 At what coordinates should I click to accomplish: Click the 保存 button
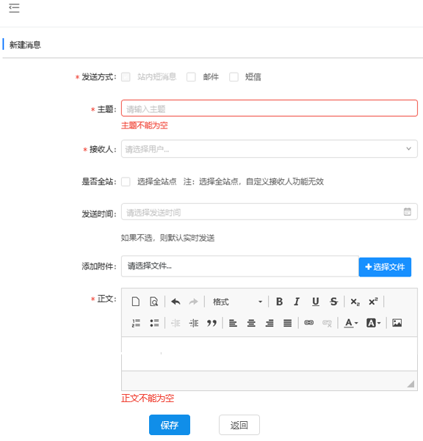170,425
